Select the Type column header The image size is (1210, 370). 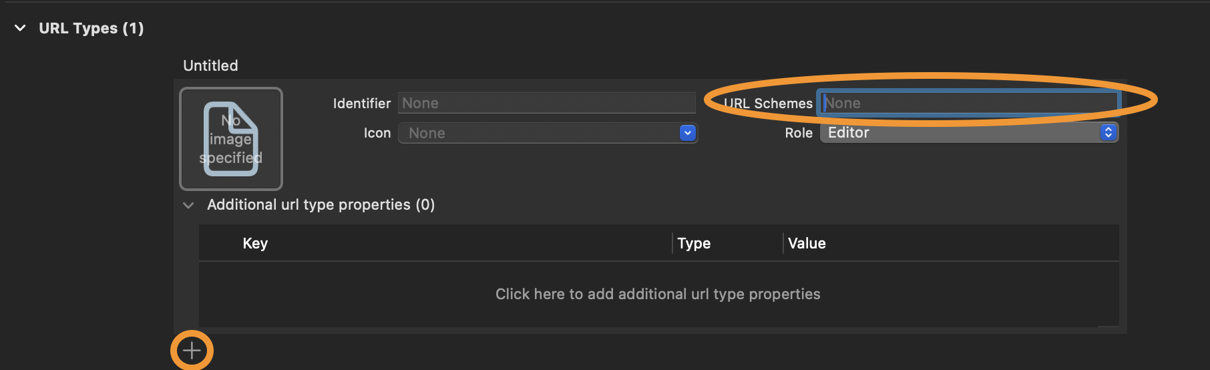click(694, 244)
